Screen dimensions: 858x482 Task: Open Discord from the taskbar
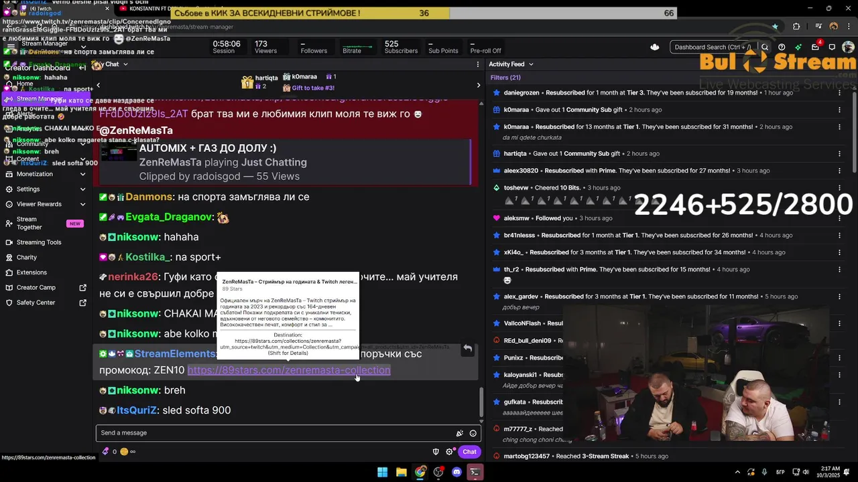(456, 472)
